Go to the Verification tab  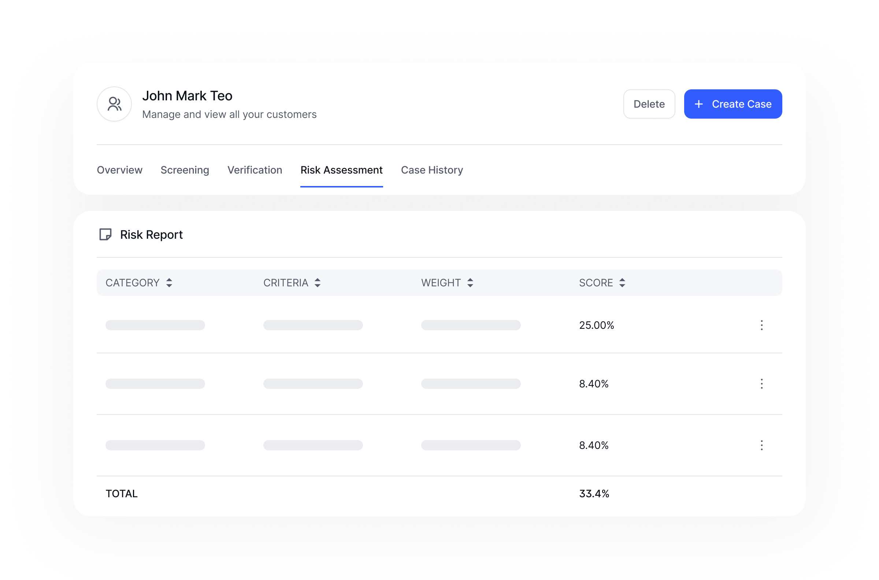pos(255,170)
